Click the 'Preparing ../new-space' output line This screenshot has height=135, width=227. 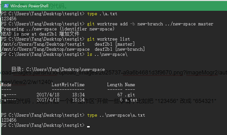click(x=57, y=29)
